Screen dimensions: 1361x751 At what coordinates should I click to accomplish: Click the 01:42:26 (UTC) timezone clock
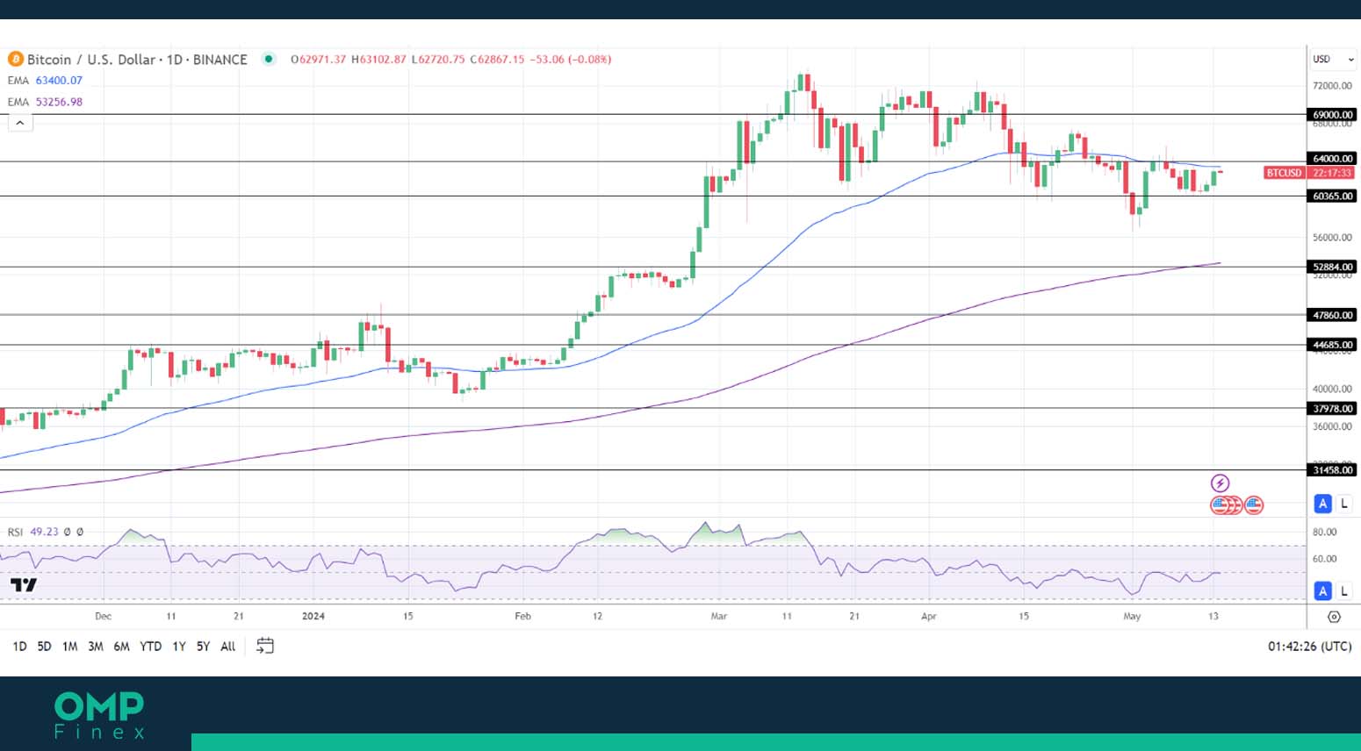point(1309,647)
